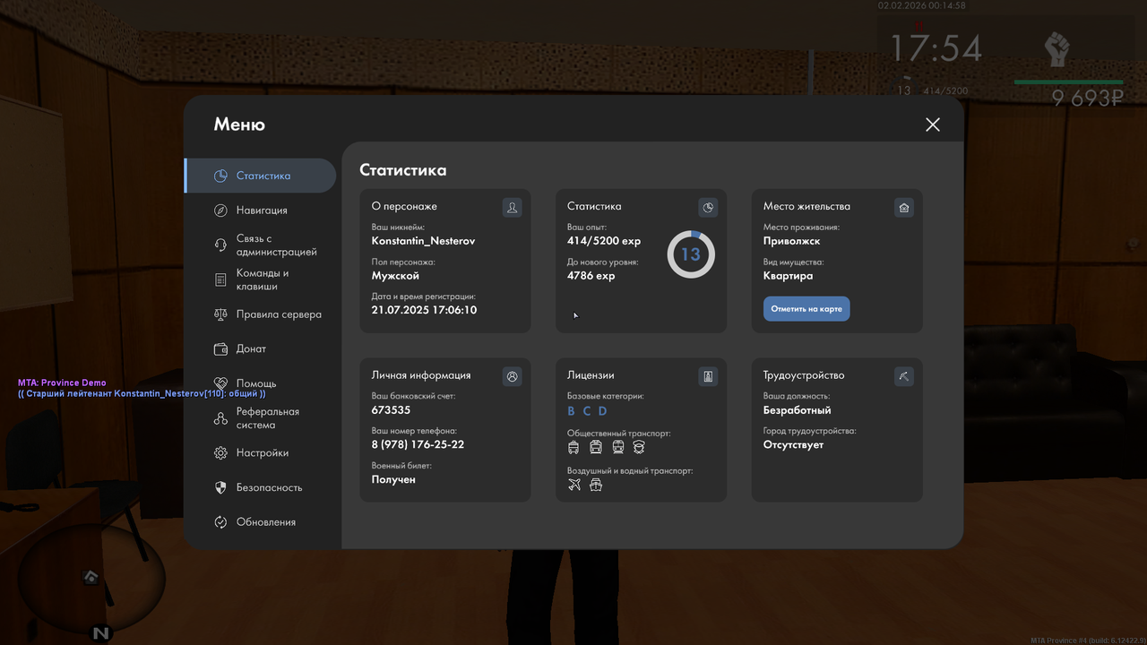Click category D license letter

603,411
